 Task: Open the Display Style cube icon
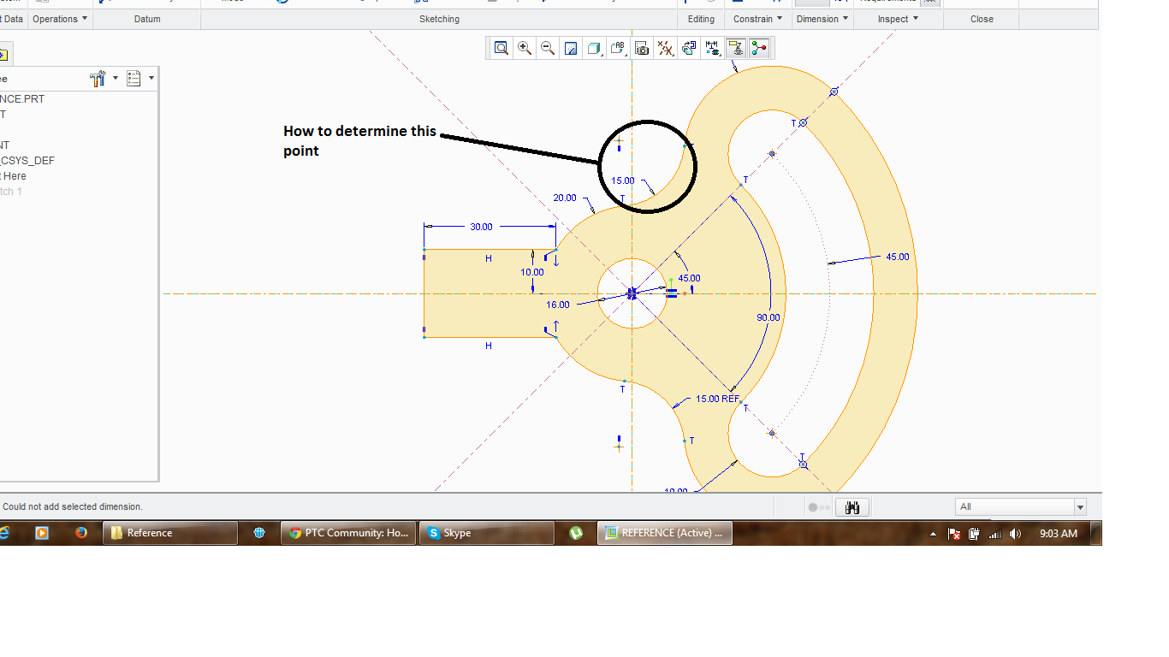(x=594, y=48)
